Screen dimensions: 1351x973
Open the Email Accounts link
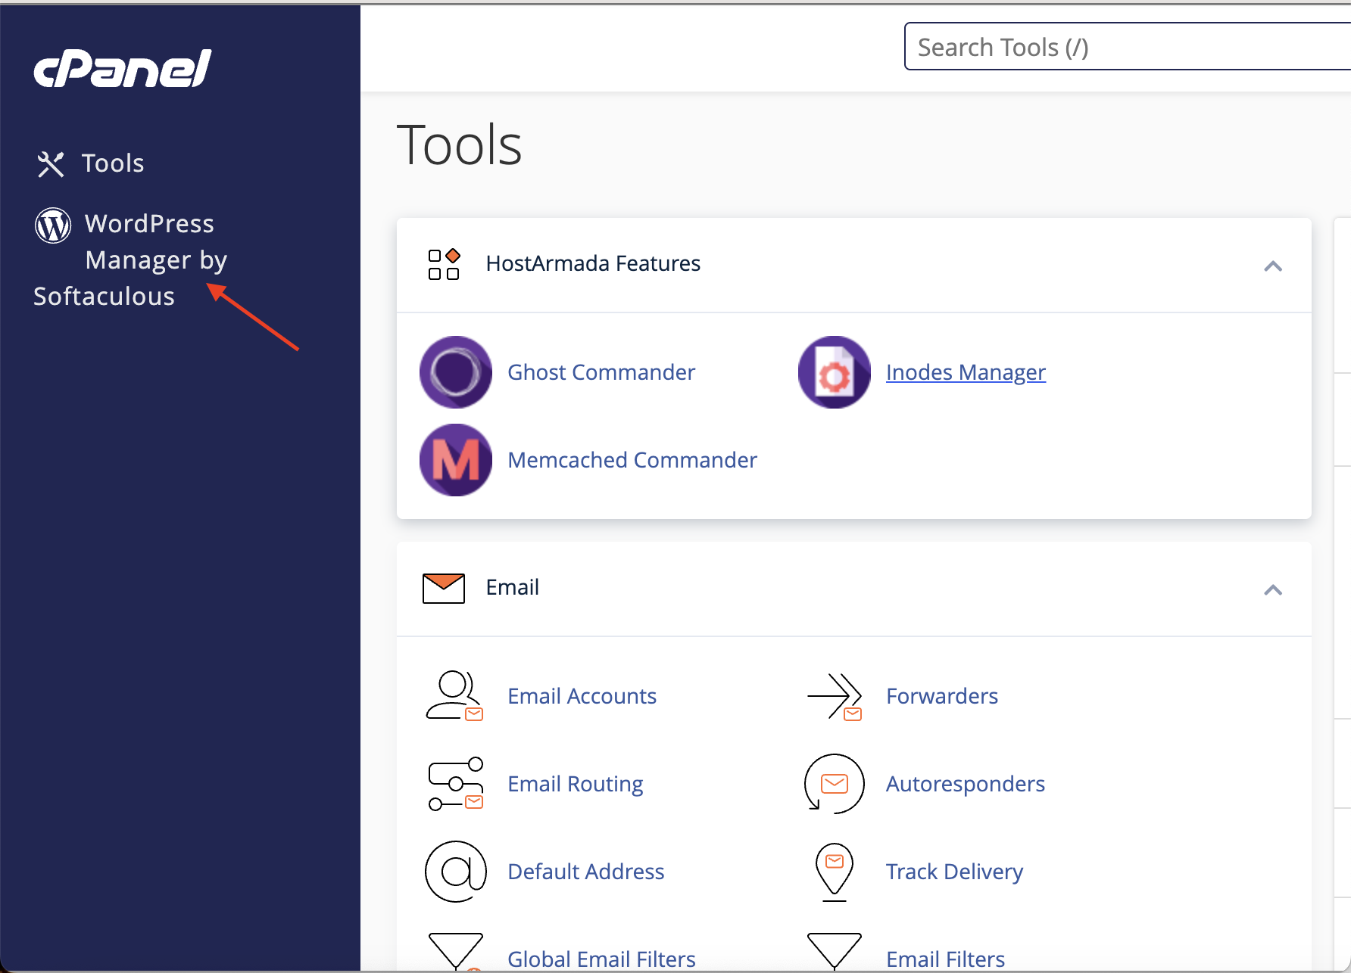(582, 696)
